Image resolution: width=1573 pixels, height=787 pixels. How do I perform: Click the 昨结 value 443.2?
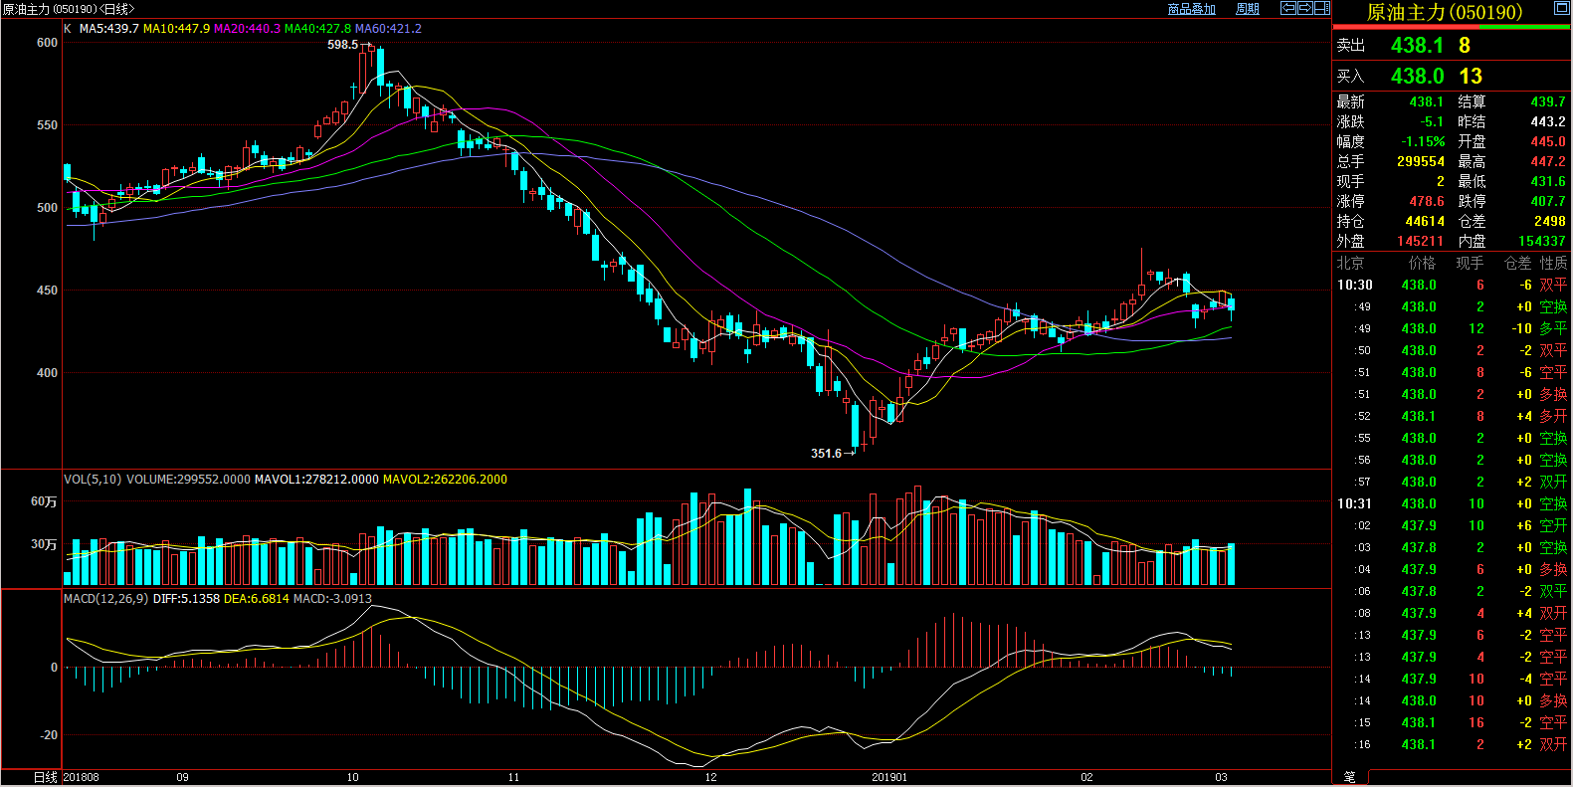[1548, 121]
